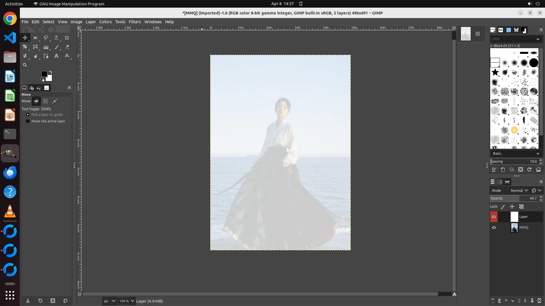Image resolution: width=545 pixels, height=306 pixels.
Task: Activate the Gradient fill tool
Action: point(46,47)
